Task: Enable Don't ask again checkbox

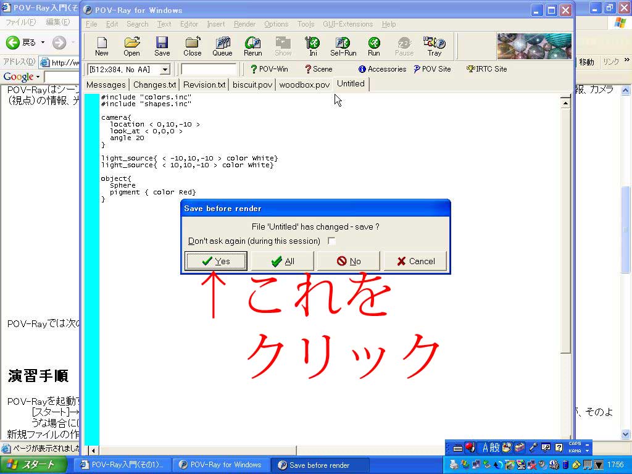Action: click(331, 241)
